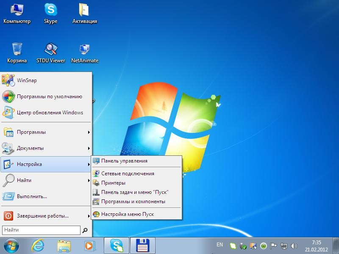Click the floppy disk taskbar button
339x254 pixels.
pyautogui.click(x=143, y=246)
